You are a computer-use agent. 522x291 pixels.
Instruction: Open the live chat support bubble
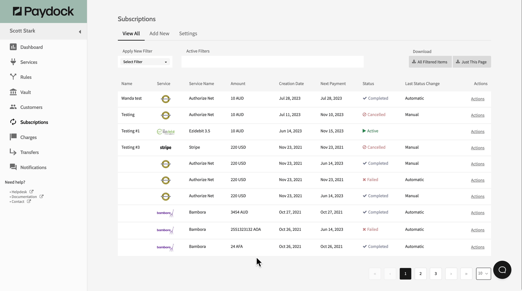502,270
